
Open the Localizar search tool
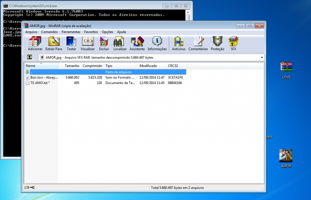point(120,43)
